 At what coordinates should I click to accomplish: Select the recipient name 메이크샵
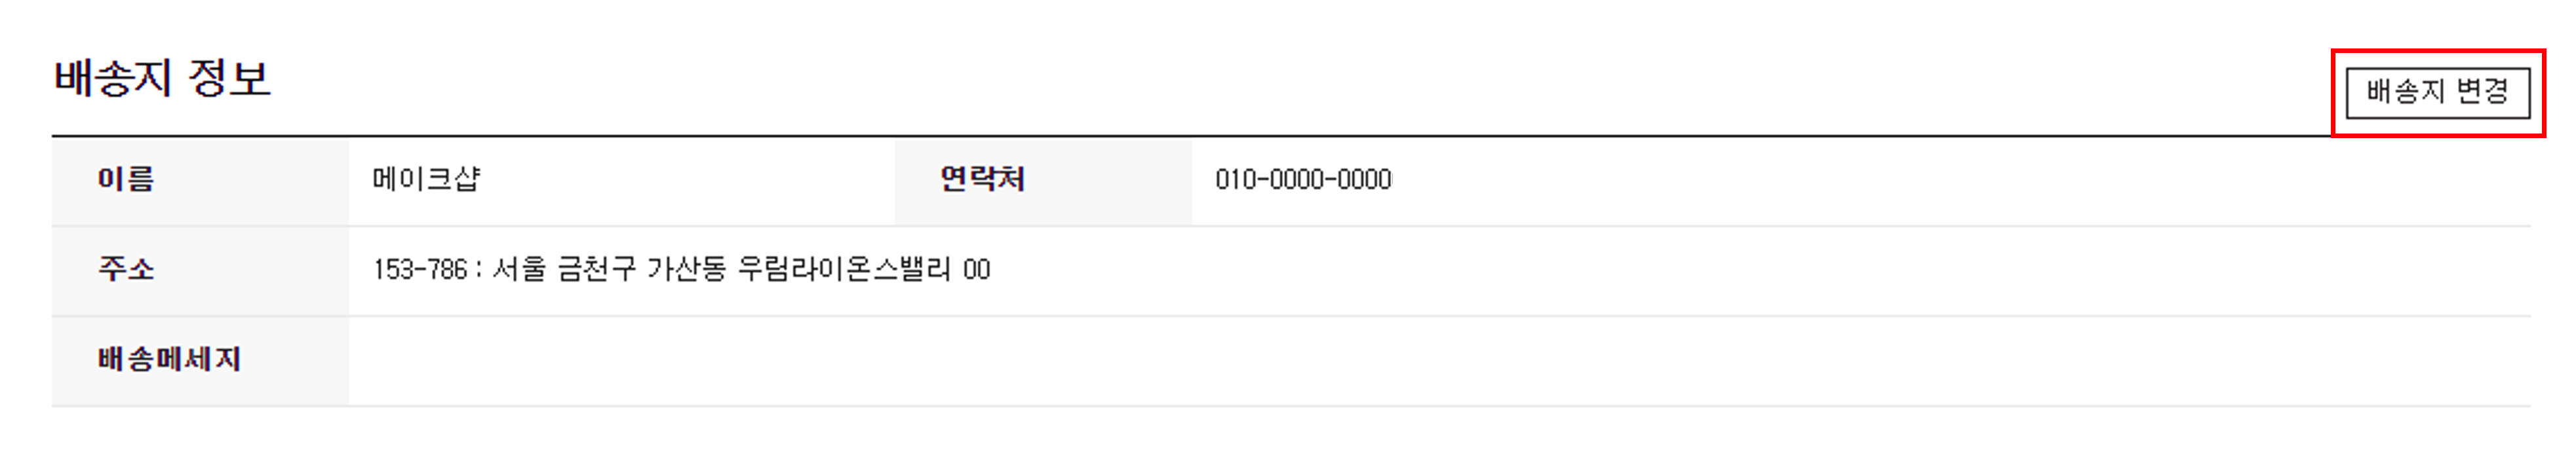[x=426, y=179]
